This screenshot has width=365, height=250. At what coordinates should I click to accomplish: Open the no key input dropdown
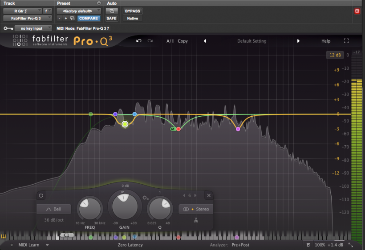(x=33, y=28)
